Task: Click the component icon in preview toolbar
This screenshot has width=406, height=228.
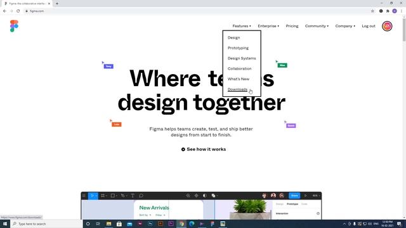Action: (x=196, y=196)
